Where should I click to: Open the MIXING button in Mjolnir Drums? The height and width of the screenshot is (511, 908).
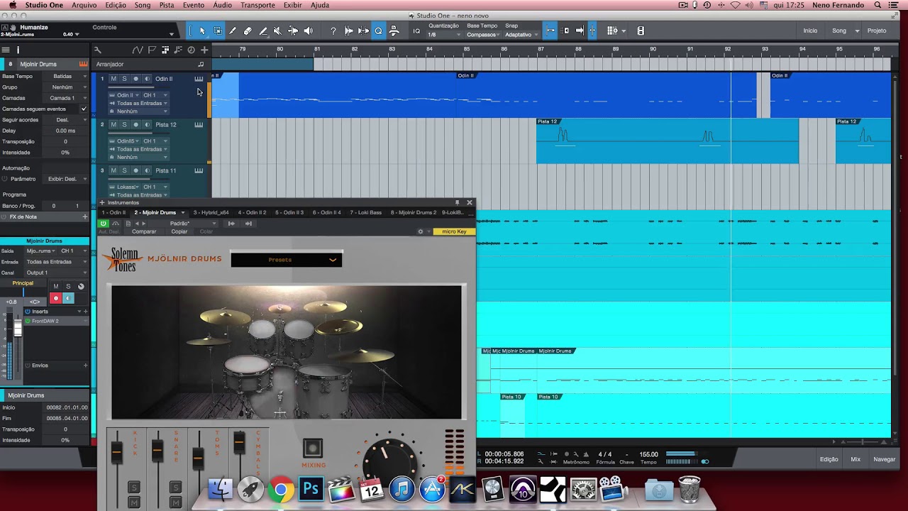point(313,448)
